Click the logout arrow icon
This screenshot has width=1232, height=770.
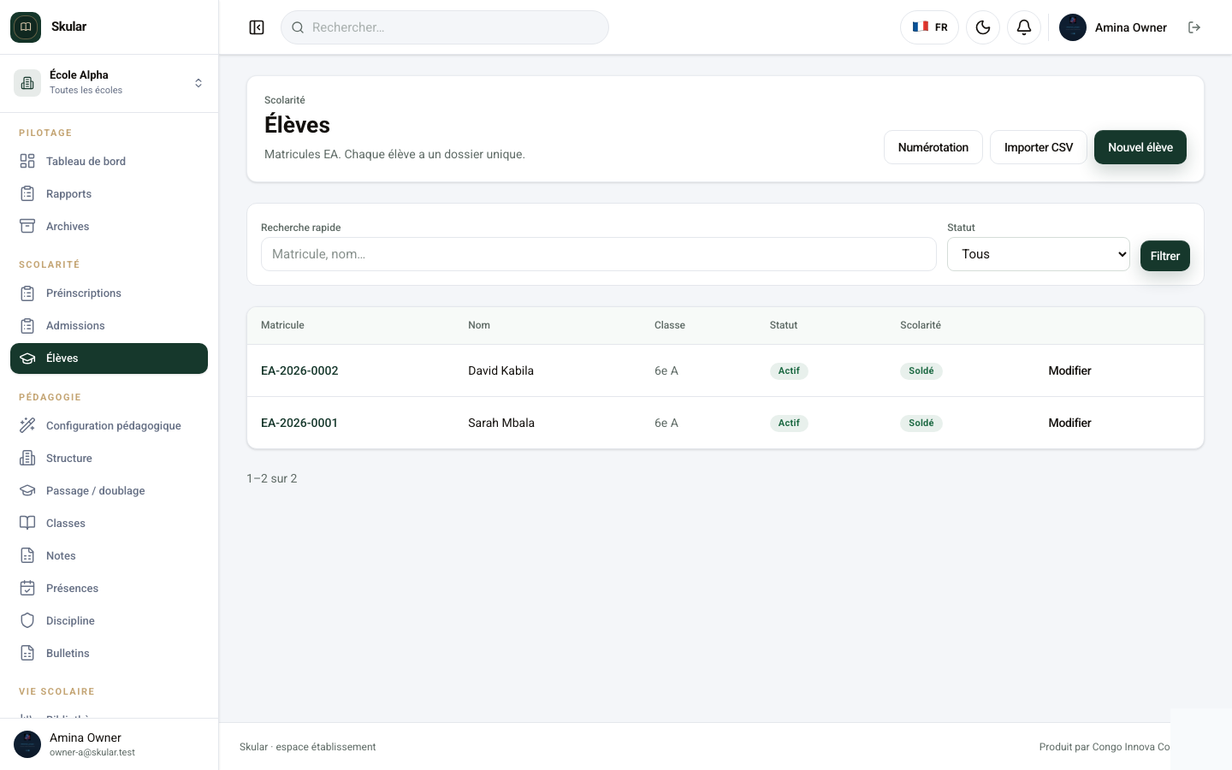coord(1194,27)
